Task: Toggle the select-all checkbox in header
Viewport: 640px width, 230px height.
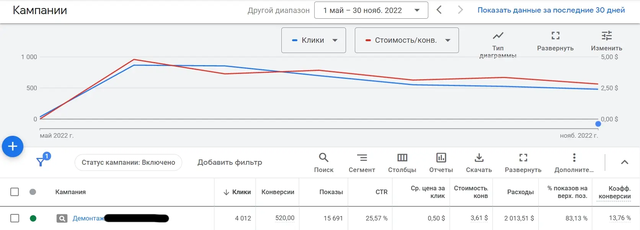Action: (15, 192)
